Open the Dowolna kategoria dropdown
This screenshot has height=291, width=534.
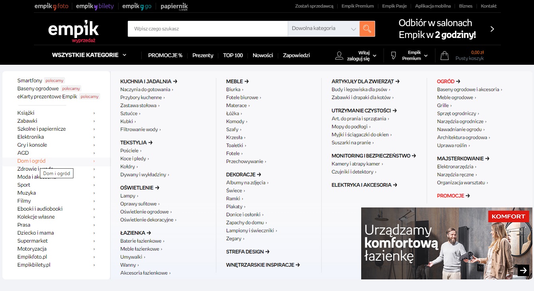click(x=323, y=29)
